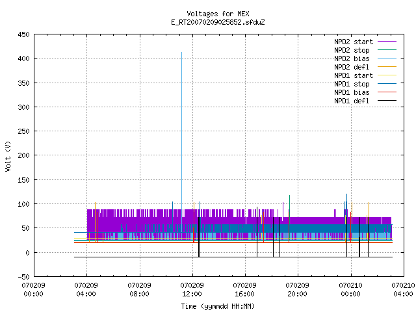This screenshot has width=416, height=312.
Task: Click the 'Time (yymmdd HH:MM)' x-axis label
Action: pyautogui.click(x=218, y=306)
